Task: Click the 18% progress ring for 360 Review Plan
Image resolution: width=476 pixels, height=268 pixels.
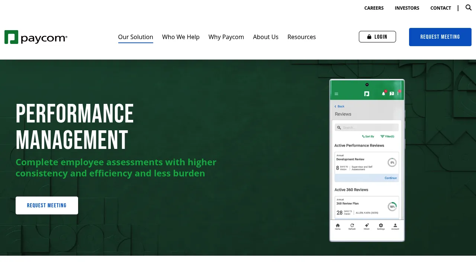Action: point(392,207)
